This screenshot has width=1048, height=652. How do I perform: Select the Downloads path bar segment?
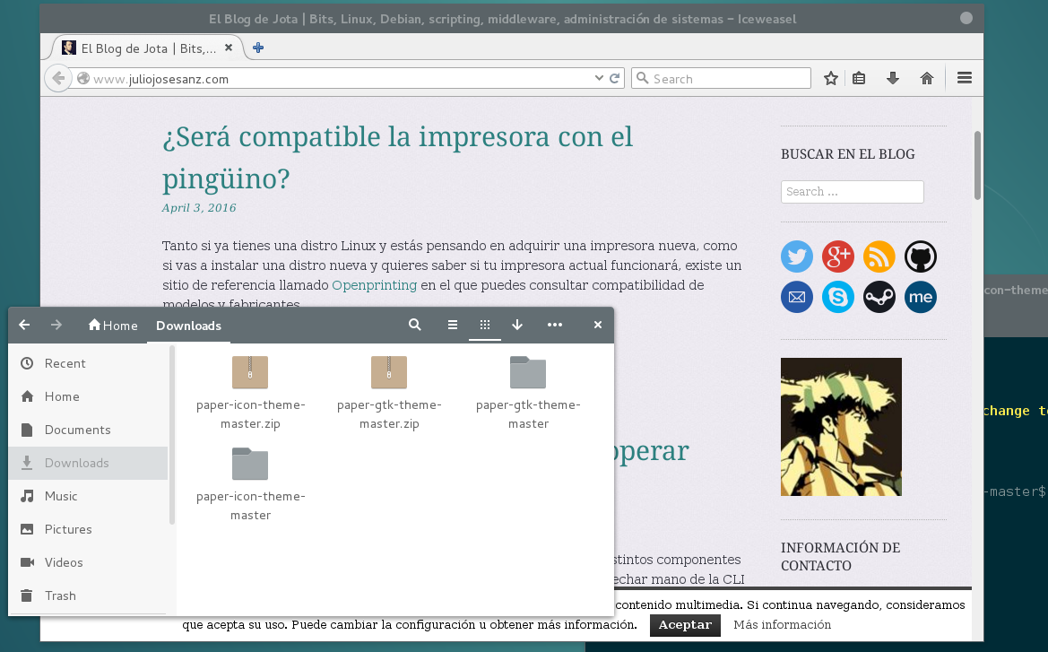[188, 326]
